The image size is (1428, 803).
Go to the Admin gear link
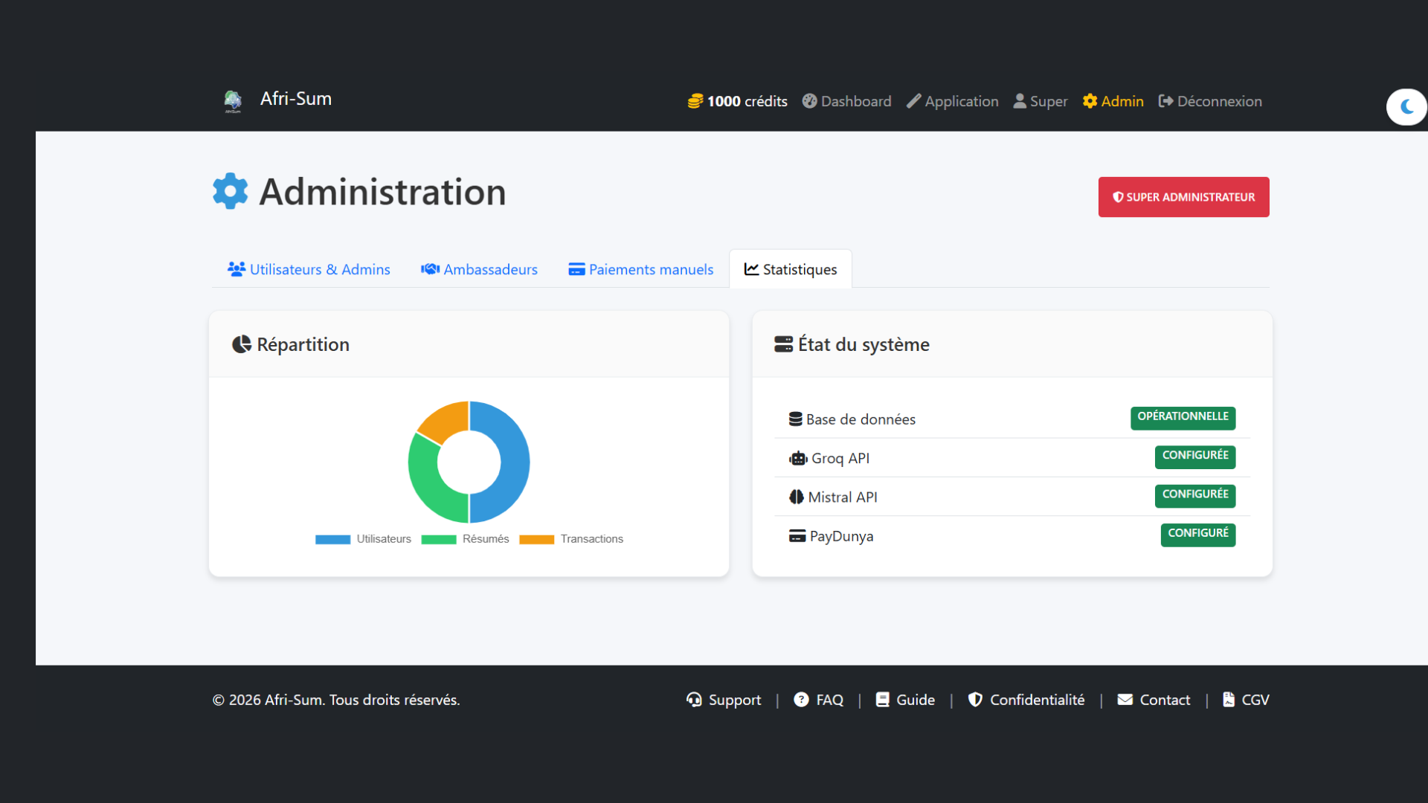pyautogui.click(x=1113, y=101)
